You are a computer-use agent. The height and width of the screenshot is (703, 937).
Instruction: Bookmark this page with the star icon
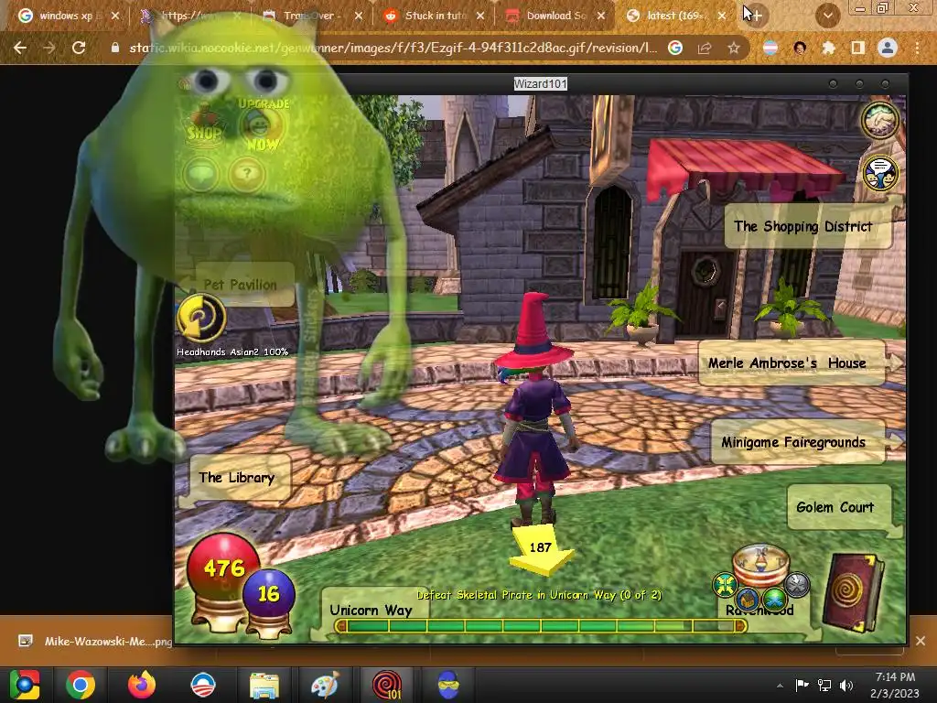pos(733,48)
